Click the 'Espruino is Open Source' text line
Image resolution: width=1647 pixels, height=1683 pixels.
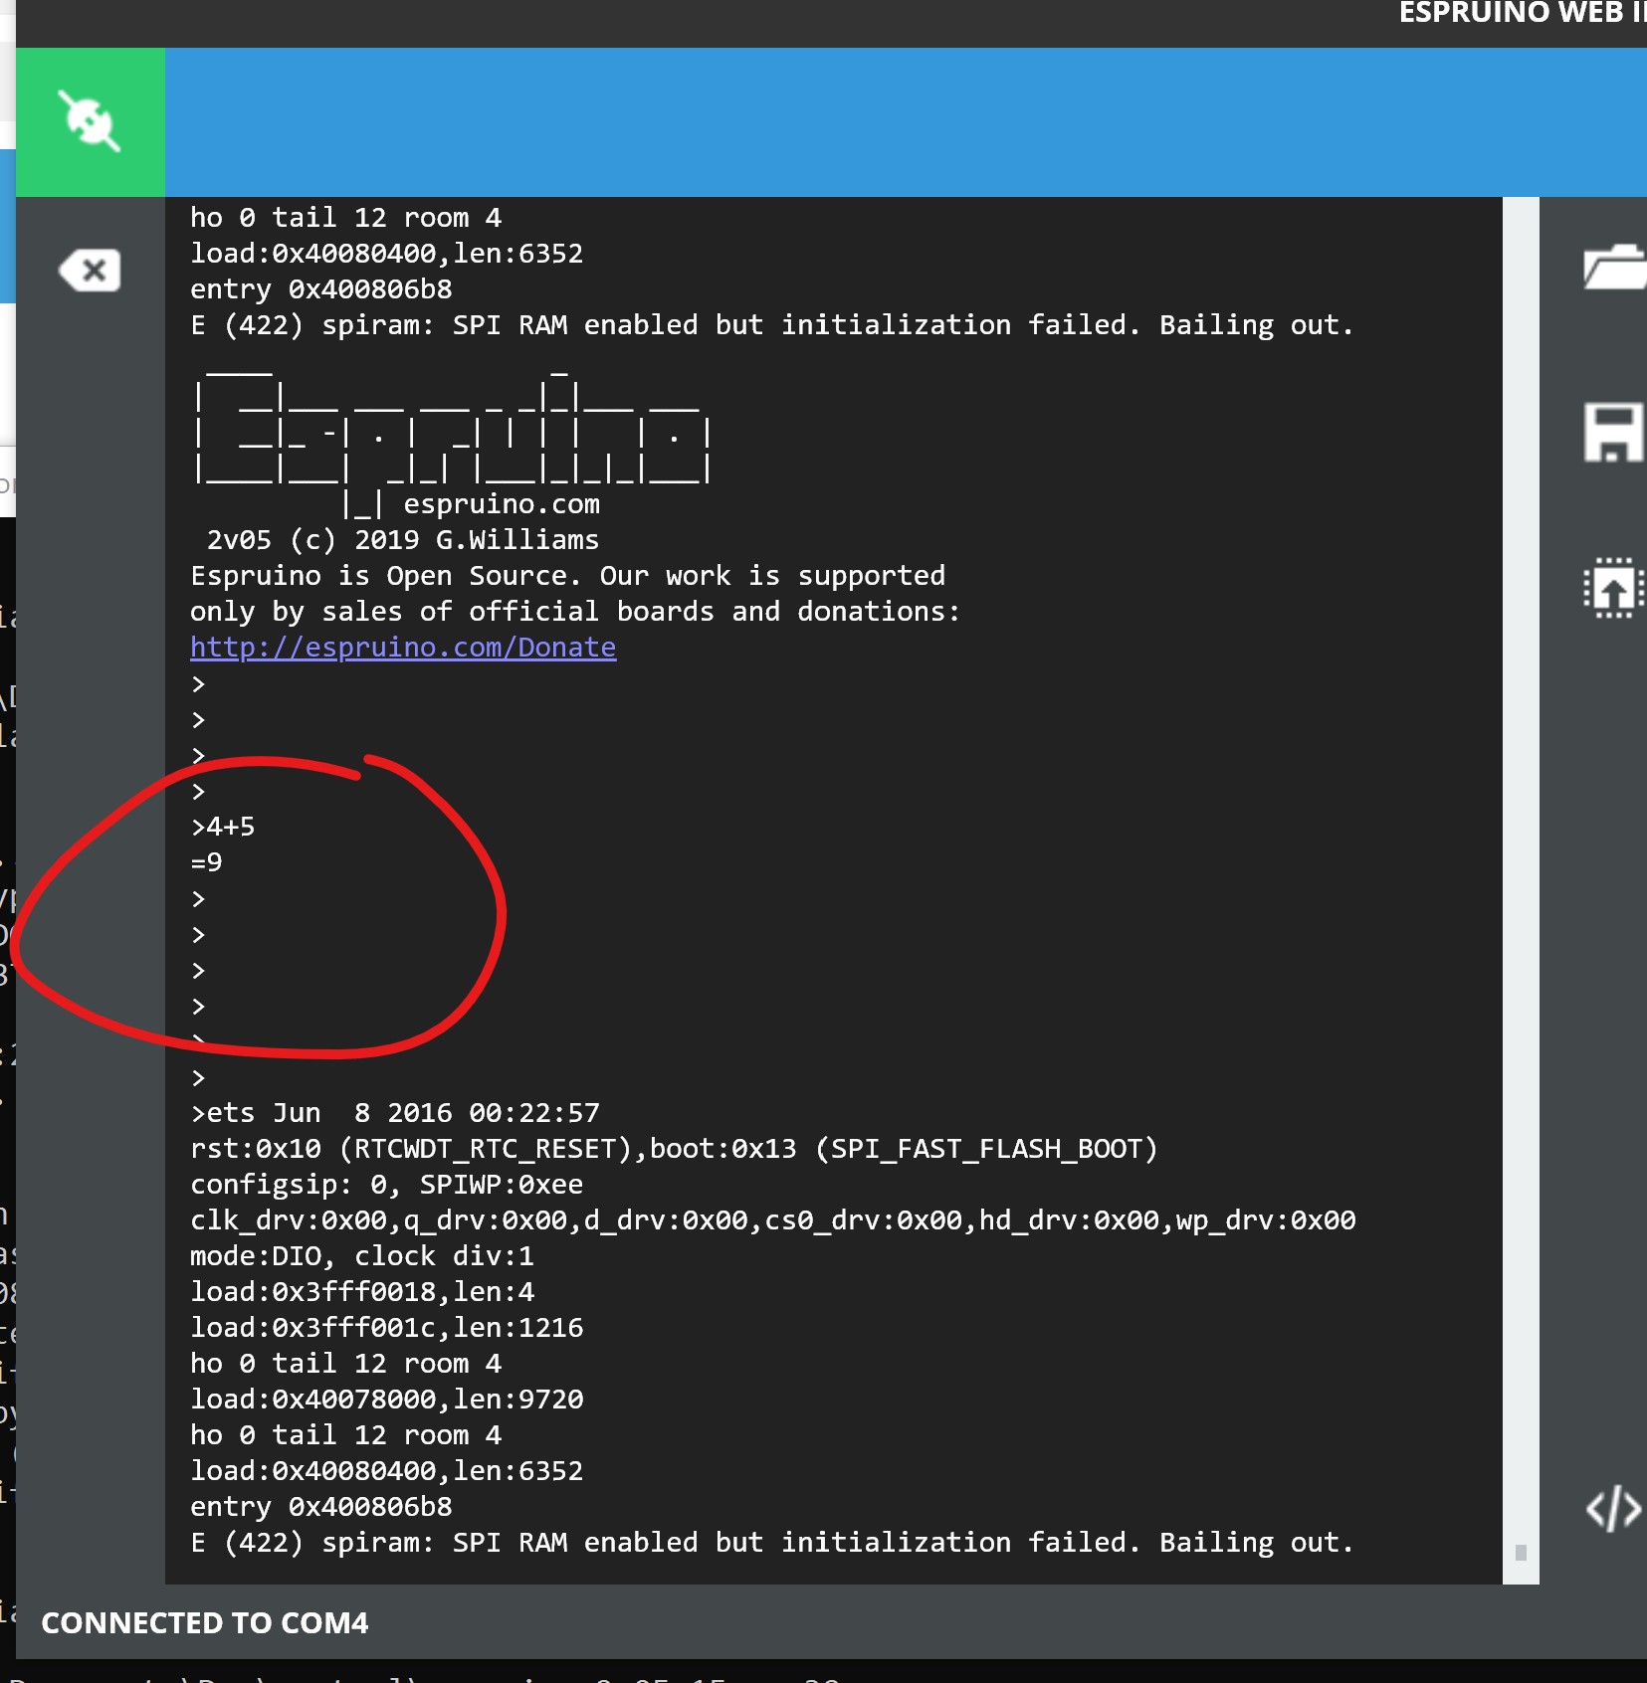[x=568, y=576]
